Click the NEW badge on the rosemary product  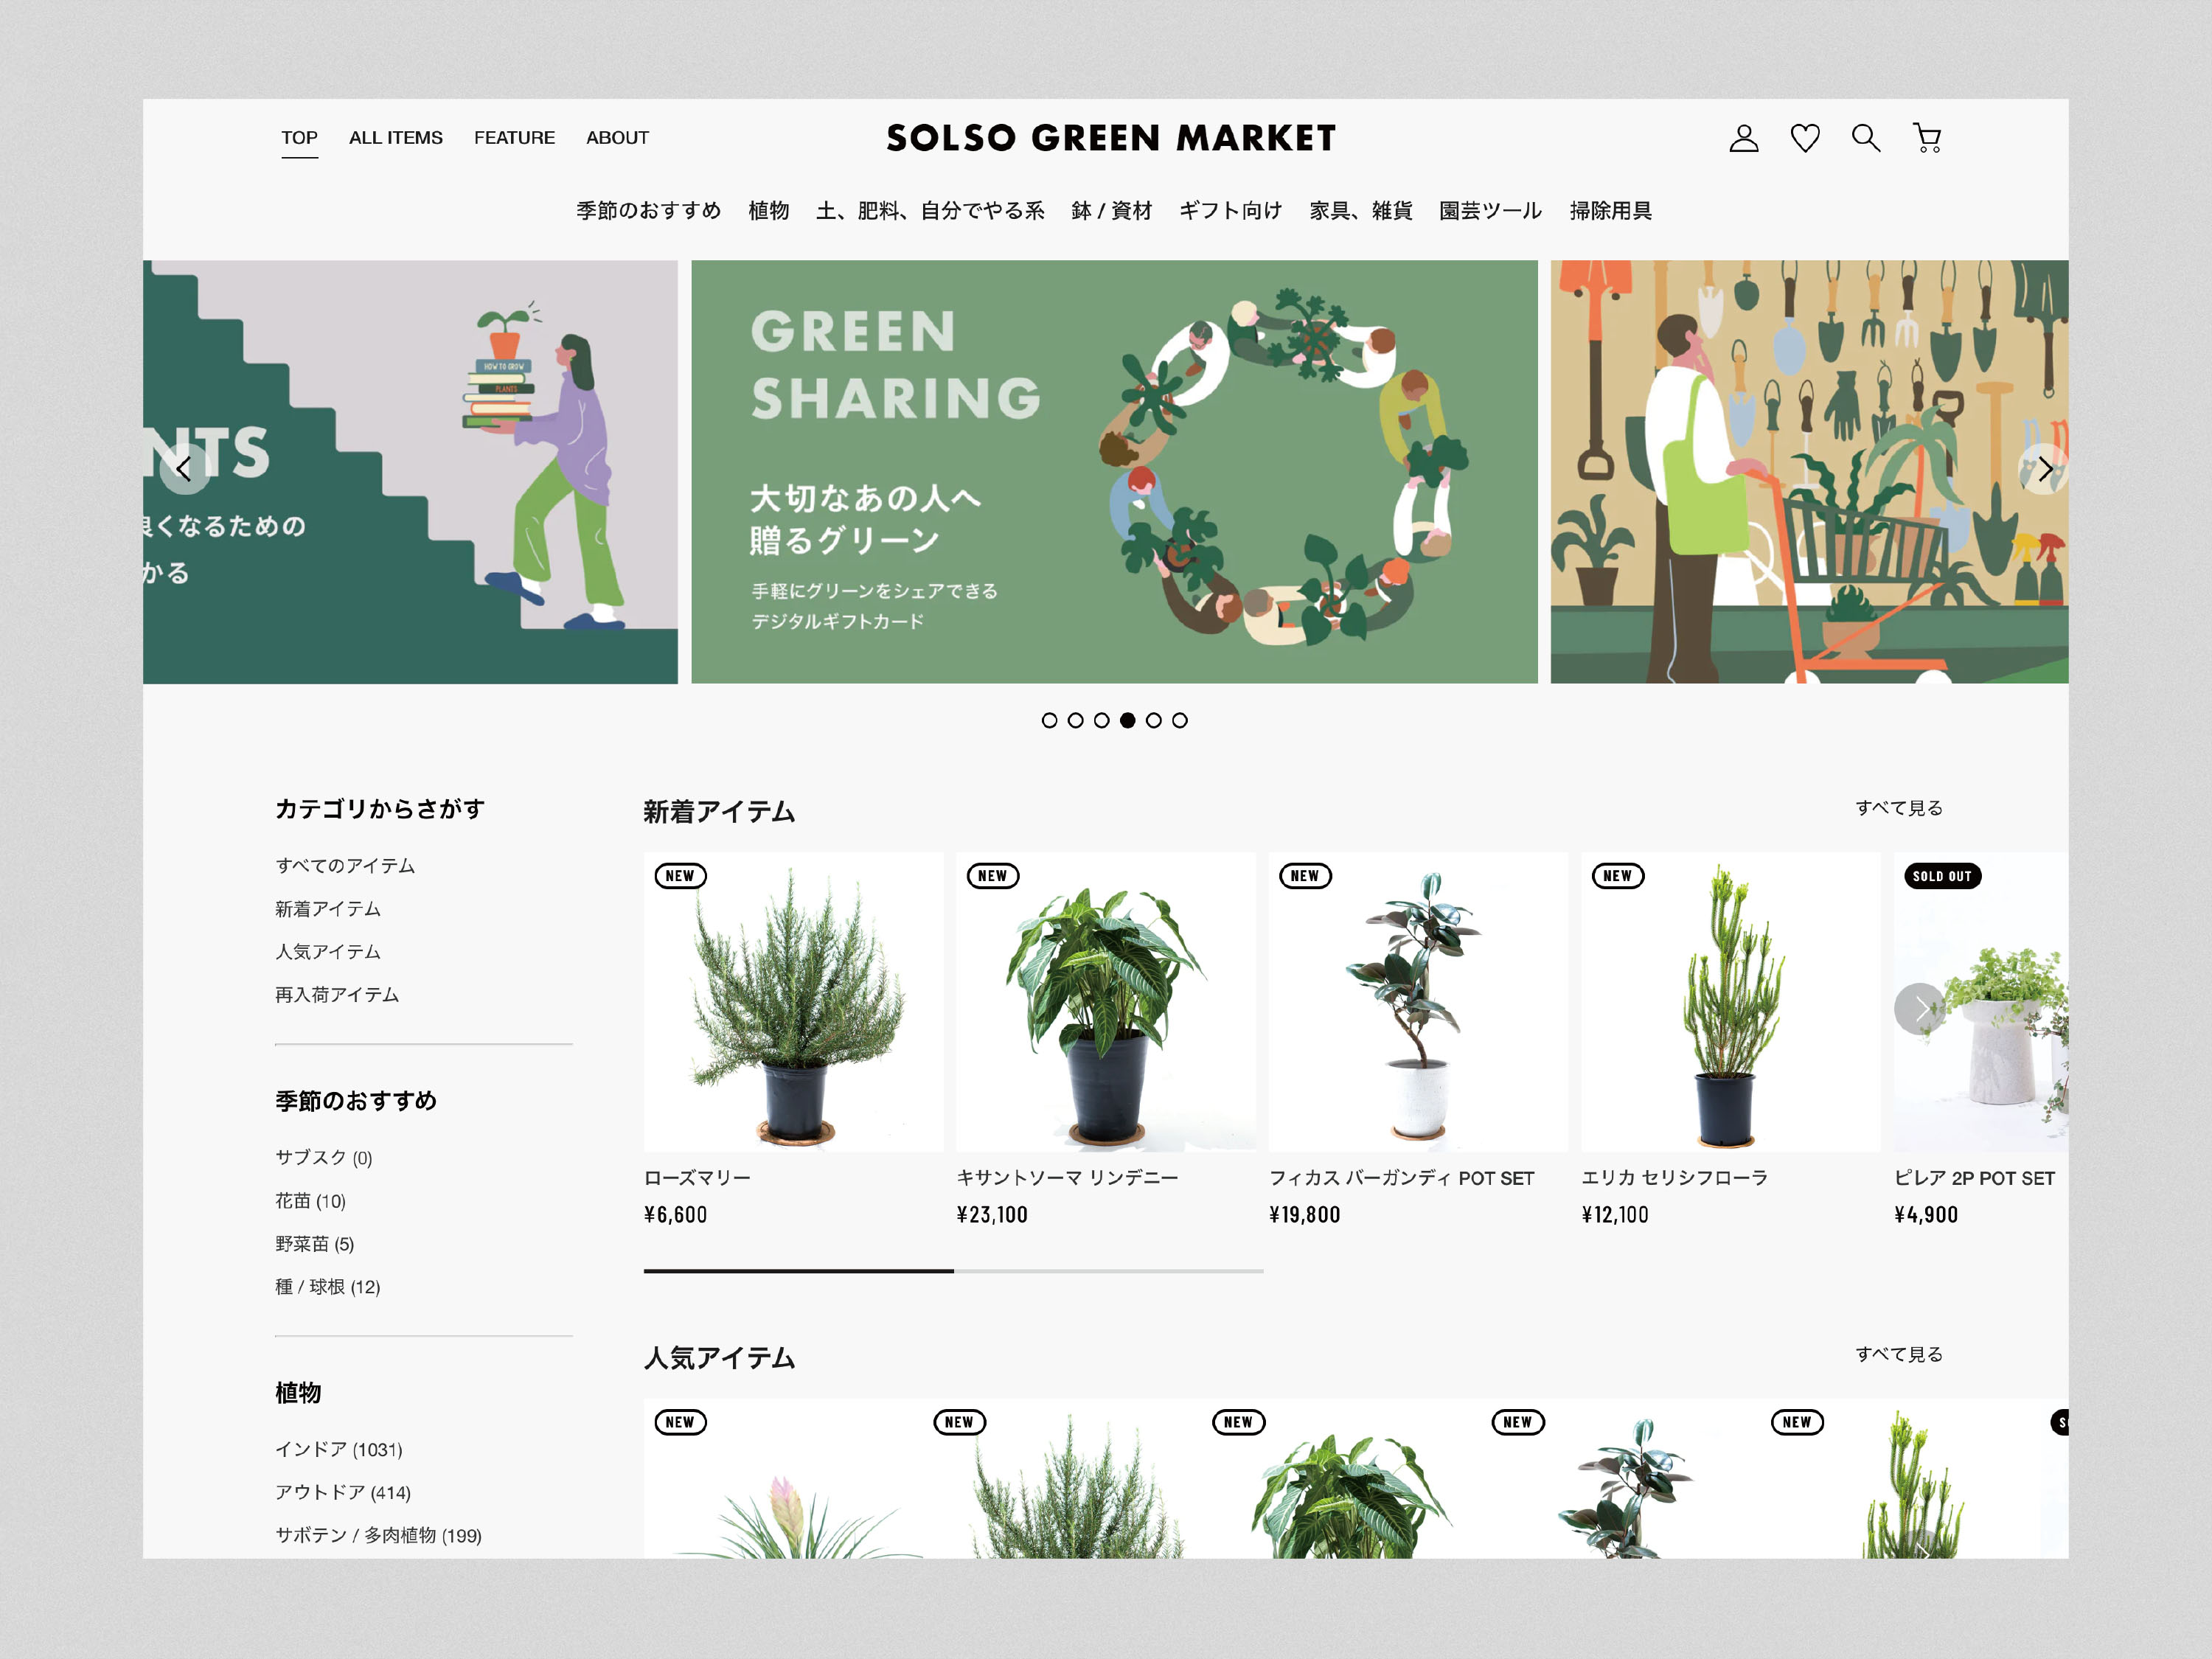[680, 875]
